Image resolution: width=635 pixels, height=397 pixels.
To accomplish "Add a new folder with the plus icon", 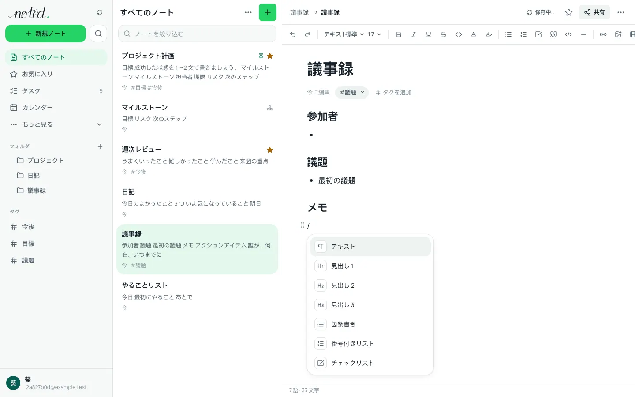I will click(100, 146).
